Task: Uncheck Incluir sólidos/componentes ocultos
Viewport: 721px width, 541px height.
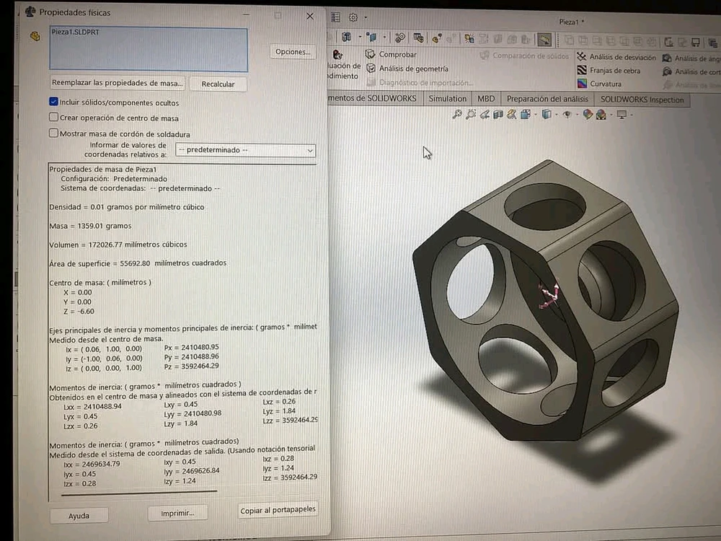Action: [54, 102]
